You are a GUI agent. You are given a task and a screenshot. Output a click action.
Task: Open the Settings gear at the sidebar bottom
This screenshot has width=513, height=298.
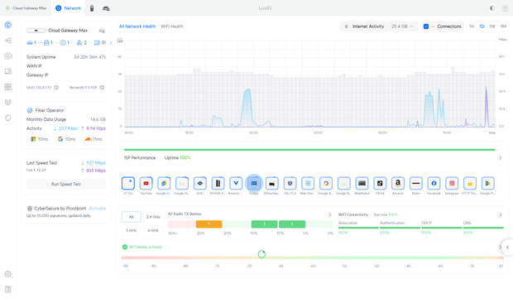[x=7, y=274]
